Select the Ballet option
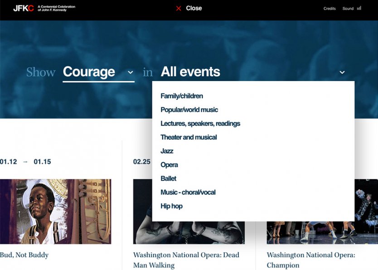This screenshot has height=270, width=378. (169, 178)
